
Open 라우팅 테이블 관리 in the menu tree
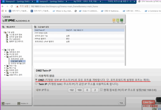click(18, 63)
